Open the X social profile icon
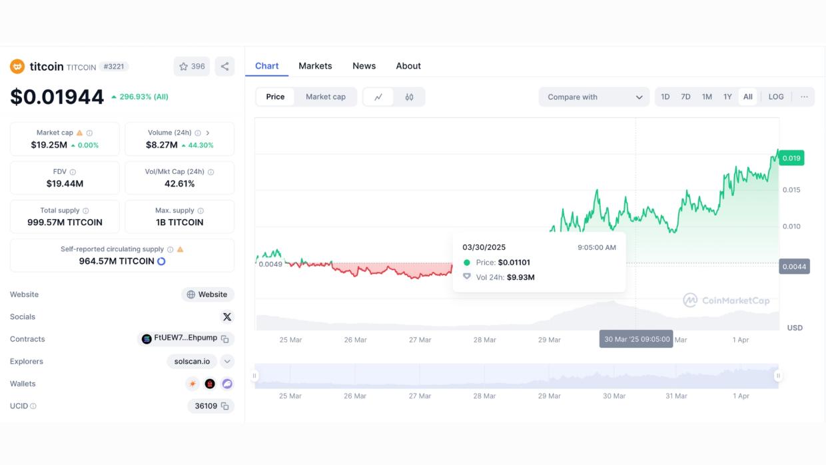Image resolution: width=826 pixels, height=465 pixels. 227,317
